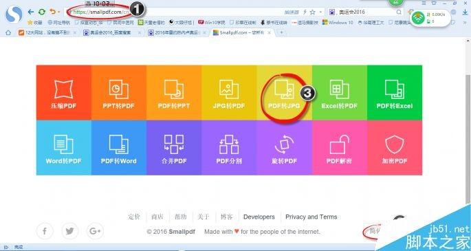Viewport: 471px width, 251px height.
Task: Click the Facebook icon in the footer
Action: pyautogui.click(x=45, y=231)
